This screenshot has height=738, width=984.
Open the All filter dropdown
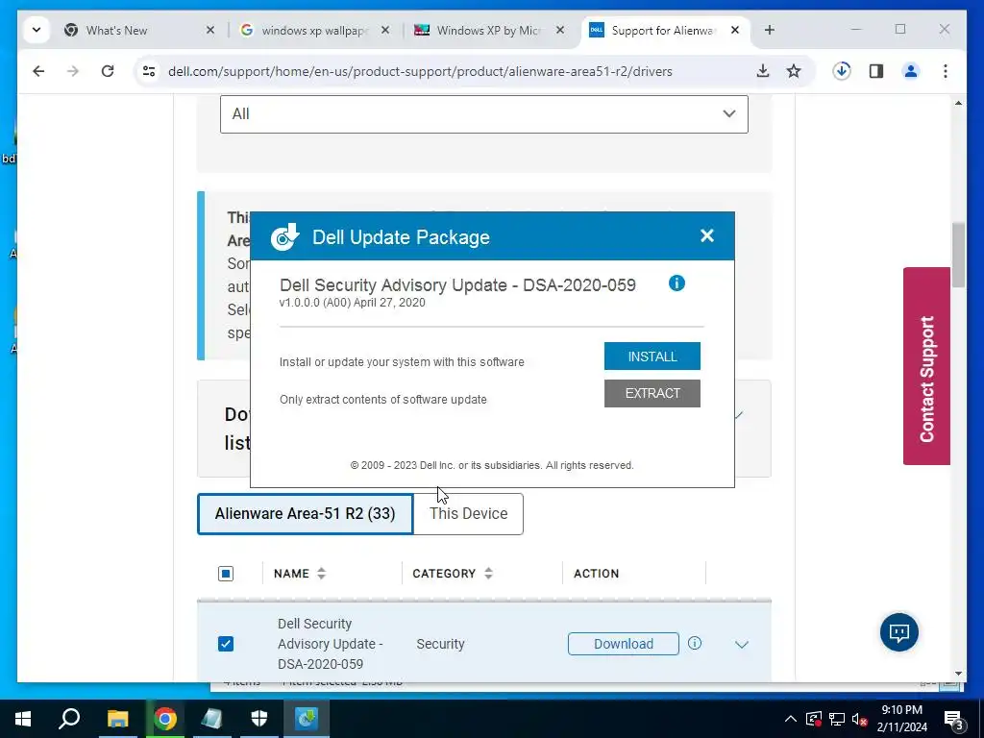pos(484,114)
